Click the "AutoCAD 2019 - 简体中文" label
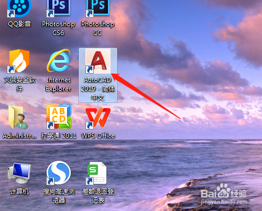The image size is (262, 211). click(x=98, y=89)
